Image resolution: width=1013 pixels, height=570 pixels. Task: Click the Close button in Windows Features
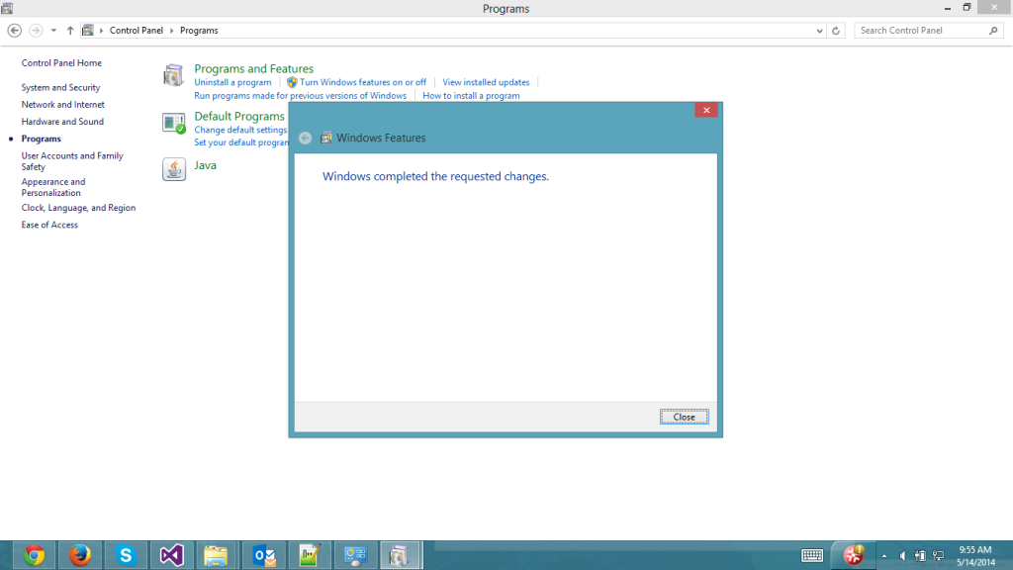click(684, 417)
